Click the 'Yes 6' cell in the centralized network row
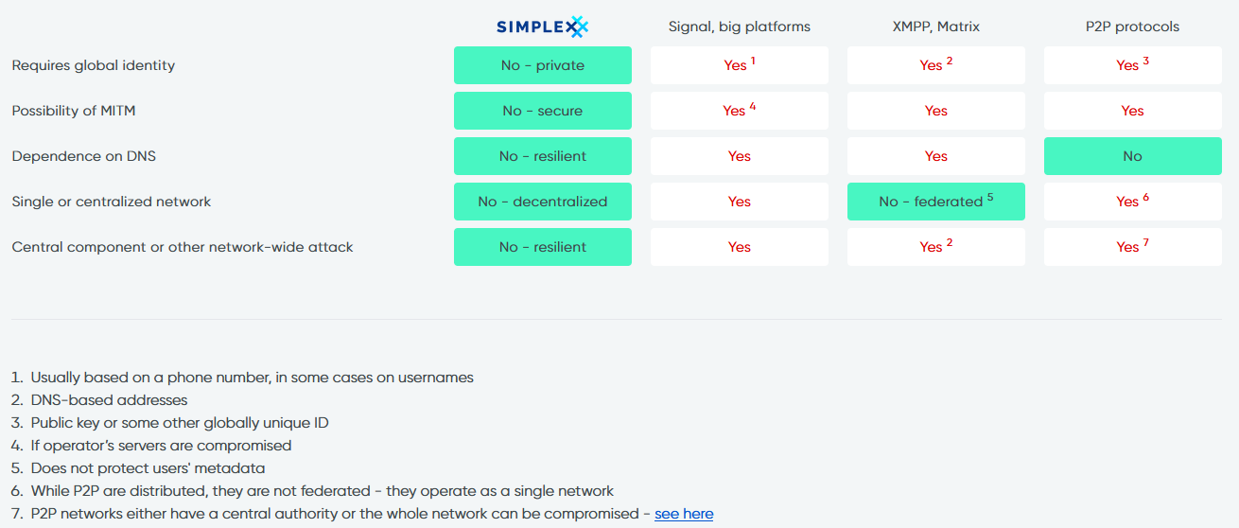This screenshot has height=528, width=1239. point(1133,202)
